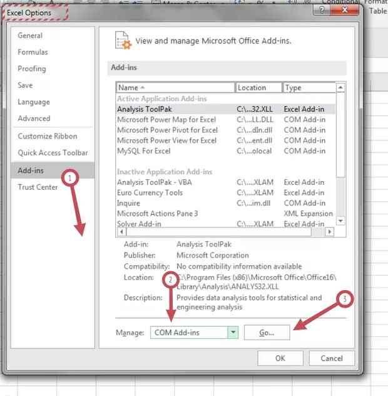The width and height of the screenshot is (388, 396).
Task: Select the Analysis ToolPak add-in row
Action: [x=226, y=109]
